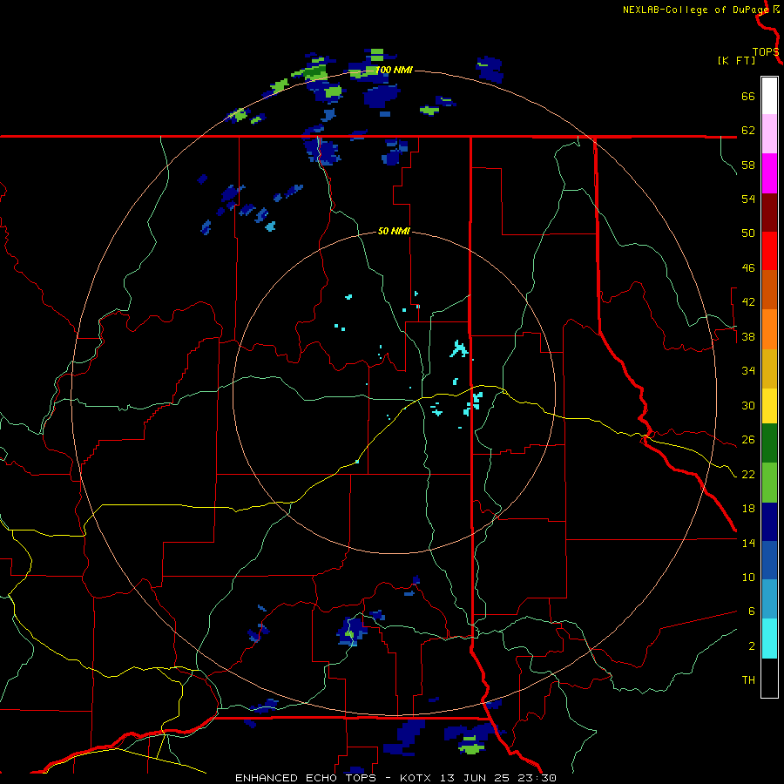The height and width of the screenshot is (784, 784).
Task: Click the legend value 2
Action: (x=751, y=646)
